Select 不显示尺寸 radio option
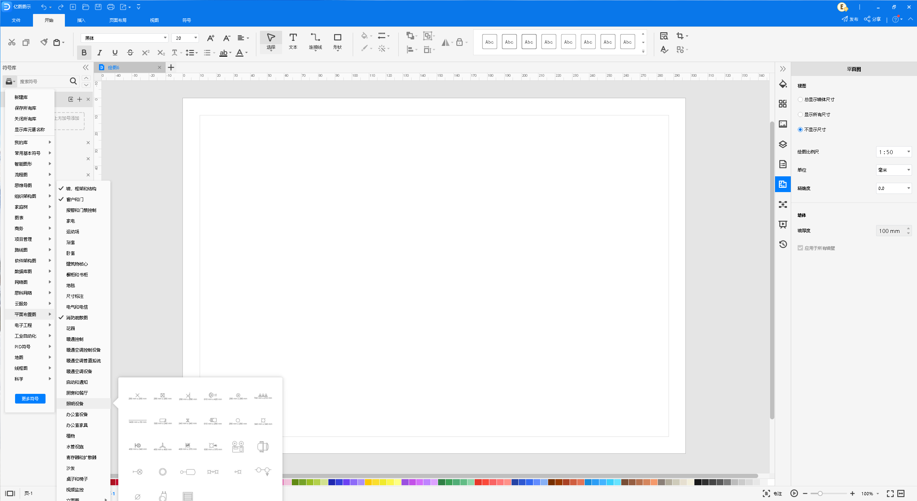 click(800, 129)
